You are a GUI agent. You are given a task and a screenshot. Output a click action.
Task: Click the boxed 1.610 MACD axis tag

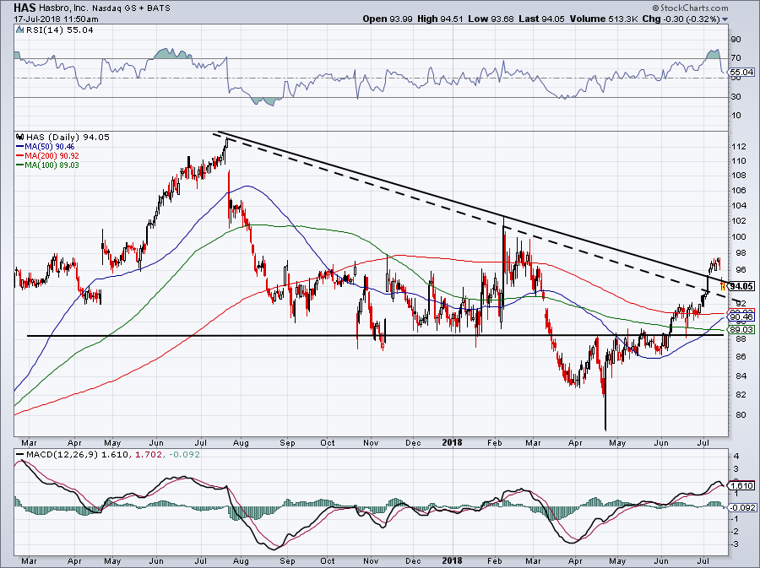742,485
